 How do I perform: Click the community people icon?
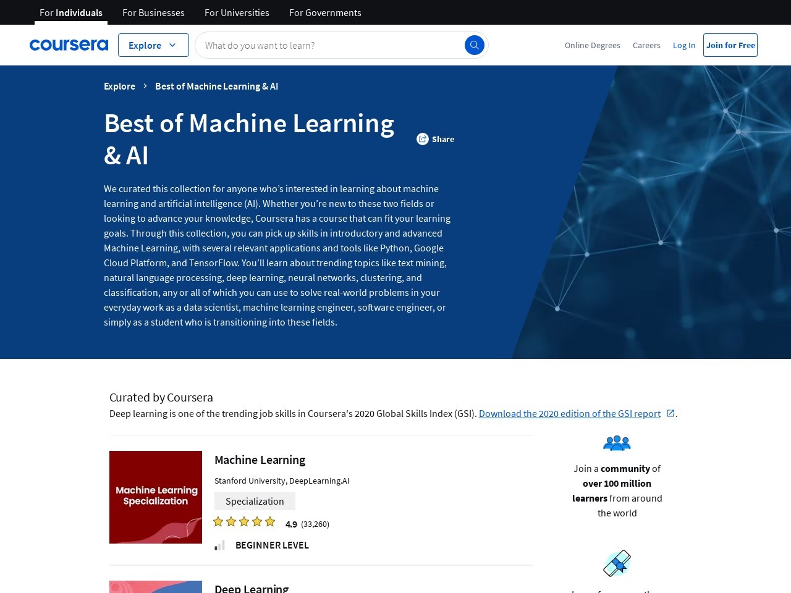(617, 443)
